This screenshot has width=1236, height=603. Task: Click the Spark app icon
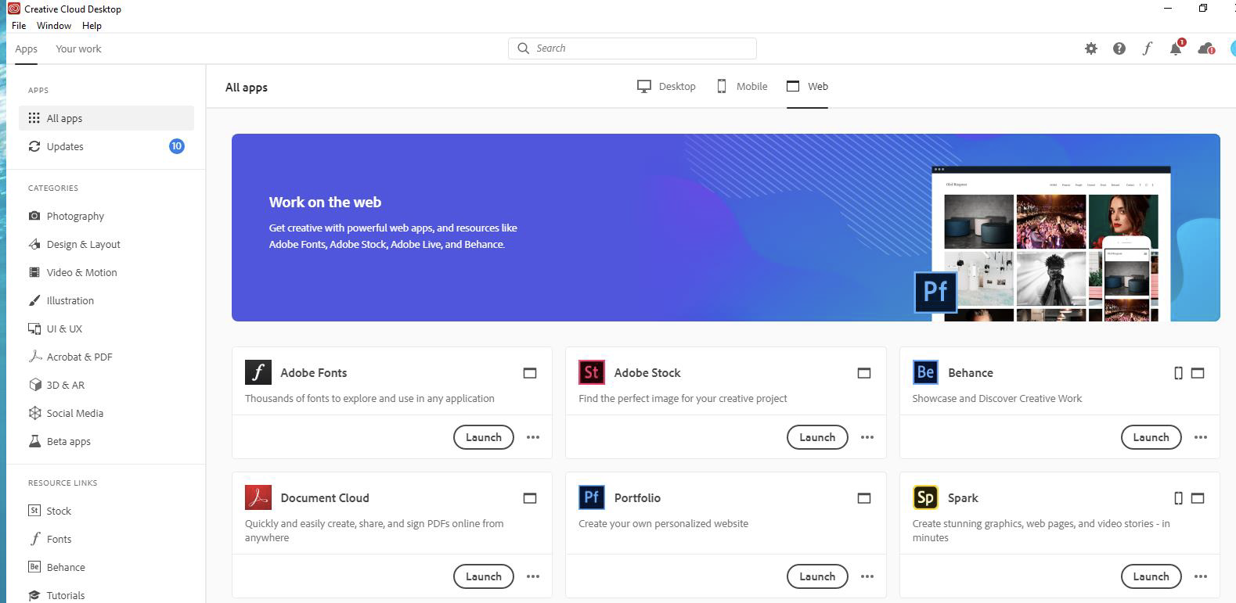[x=924, y=497]
